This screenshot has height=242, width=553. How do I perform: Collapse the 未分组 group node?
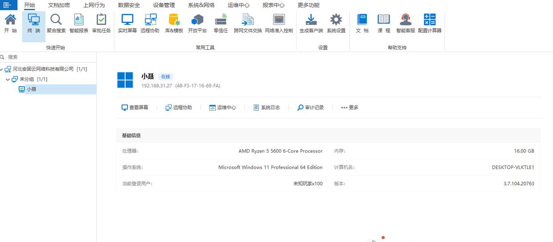tap(8, 79)
